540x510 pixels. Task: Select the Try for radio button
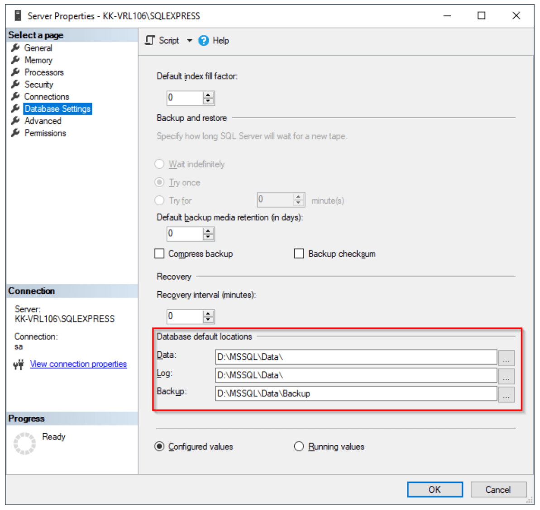coord(159,200)
